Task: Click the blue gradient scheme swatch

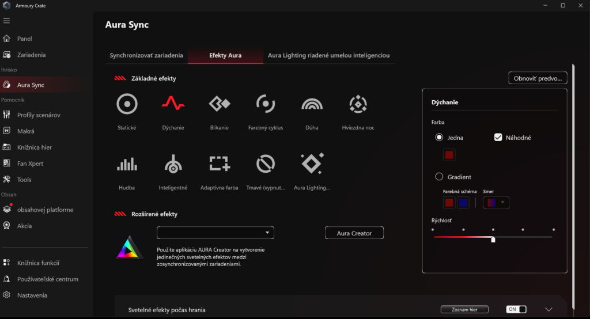Action: 463,202
